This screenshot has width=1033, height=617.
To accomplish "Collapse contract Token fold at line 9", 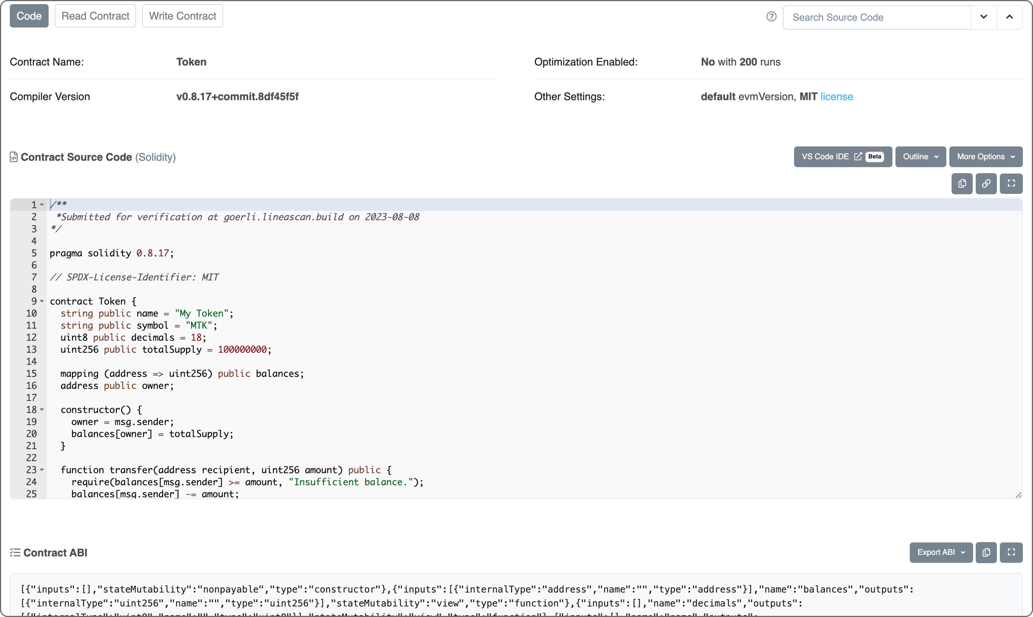I will click(42, 301).
